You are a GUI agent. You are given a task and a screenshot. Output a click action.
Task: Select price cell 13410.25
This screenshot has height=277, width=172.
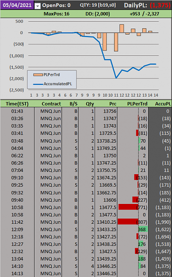(x=106, y=222)
